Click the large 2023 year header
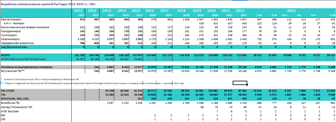The height and width of the screenshot is (122, 336). [291, 11]
